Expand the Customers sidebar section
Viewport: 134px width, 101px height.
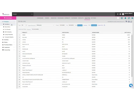pyautogui.click(x=8, y=47)
